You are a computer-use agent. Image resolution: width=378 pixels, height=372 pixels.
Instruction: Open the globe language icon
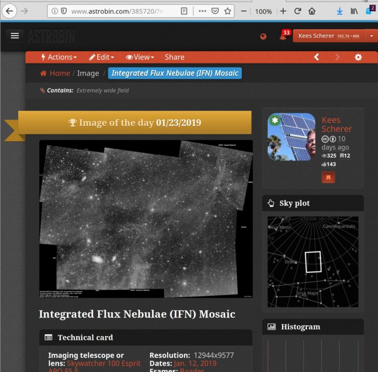(x=263, y=37)
